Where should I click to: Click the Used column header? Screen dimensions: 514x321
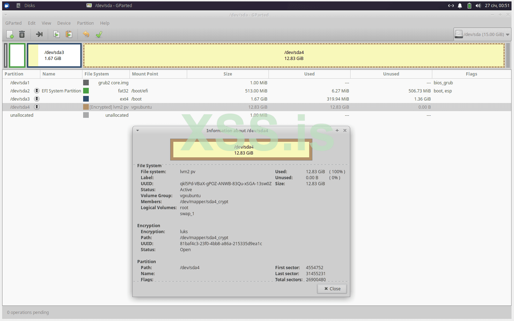coord(310,74)
